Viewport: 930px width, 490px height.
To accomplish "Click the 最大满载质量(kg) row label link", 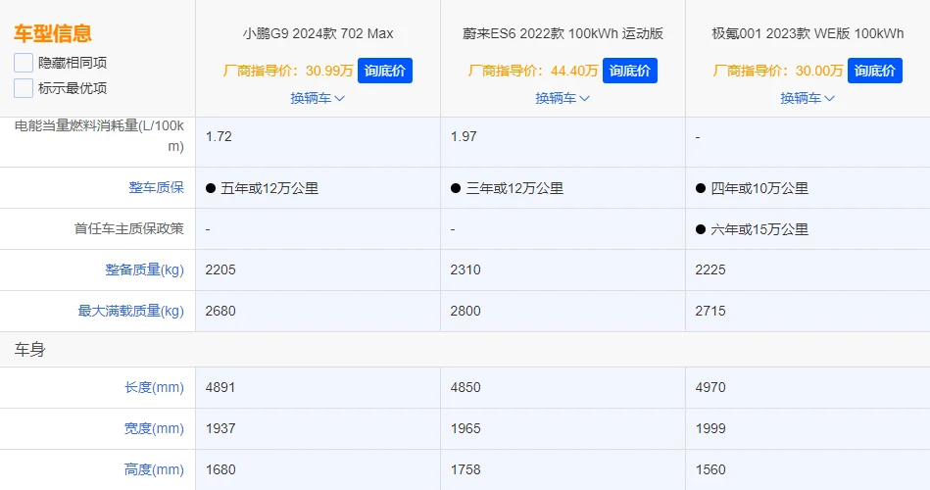I will pos(130,311).
